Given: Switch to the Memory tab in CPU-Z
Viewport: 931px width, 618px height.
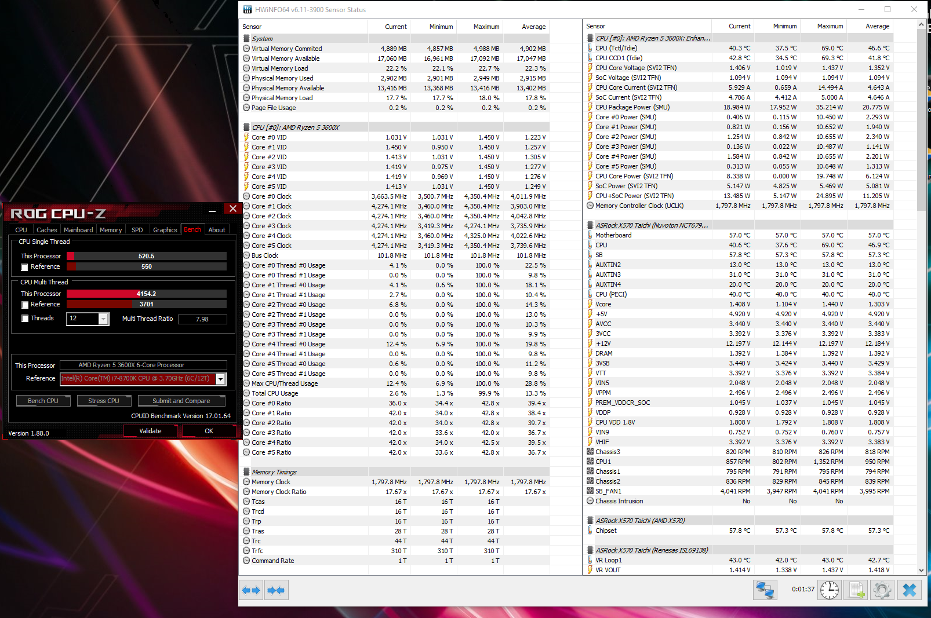Looking at the screenshot, I should pos(111,230).
